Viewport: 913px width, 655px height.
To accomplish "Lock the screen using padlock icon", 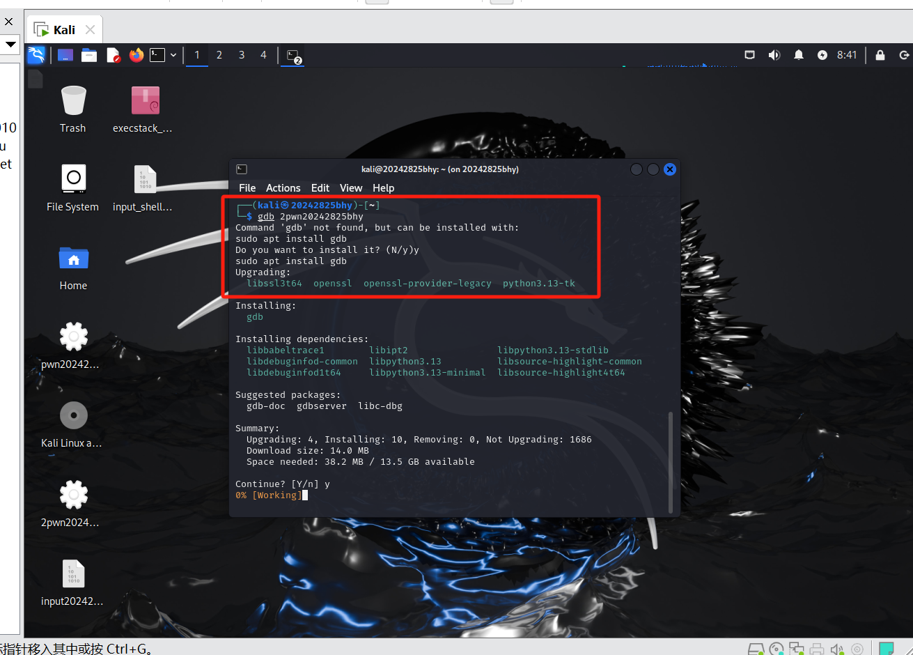I will tap(880, 55).
